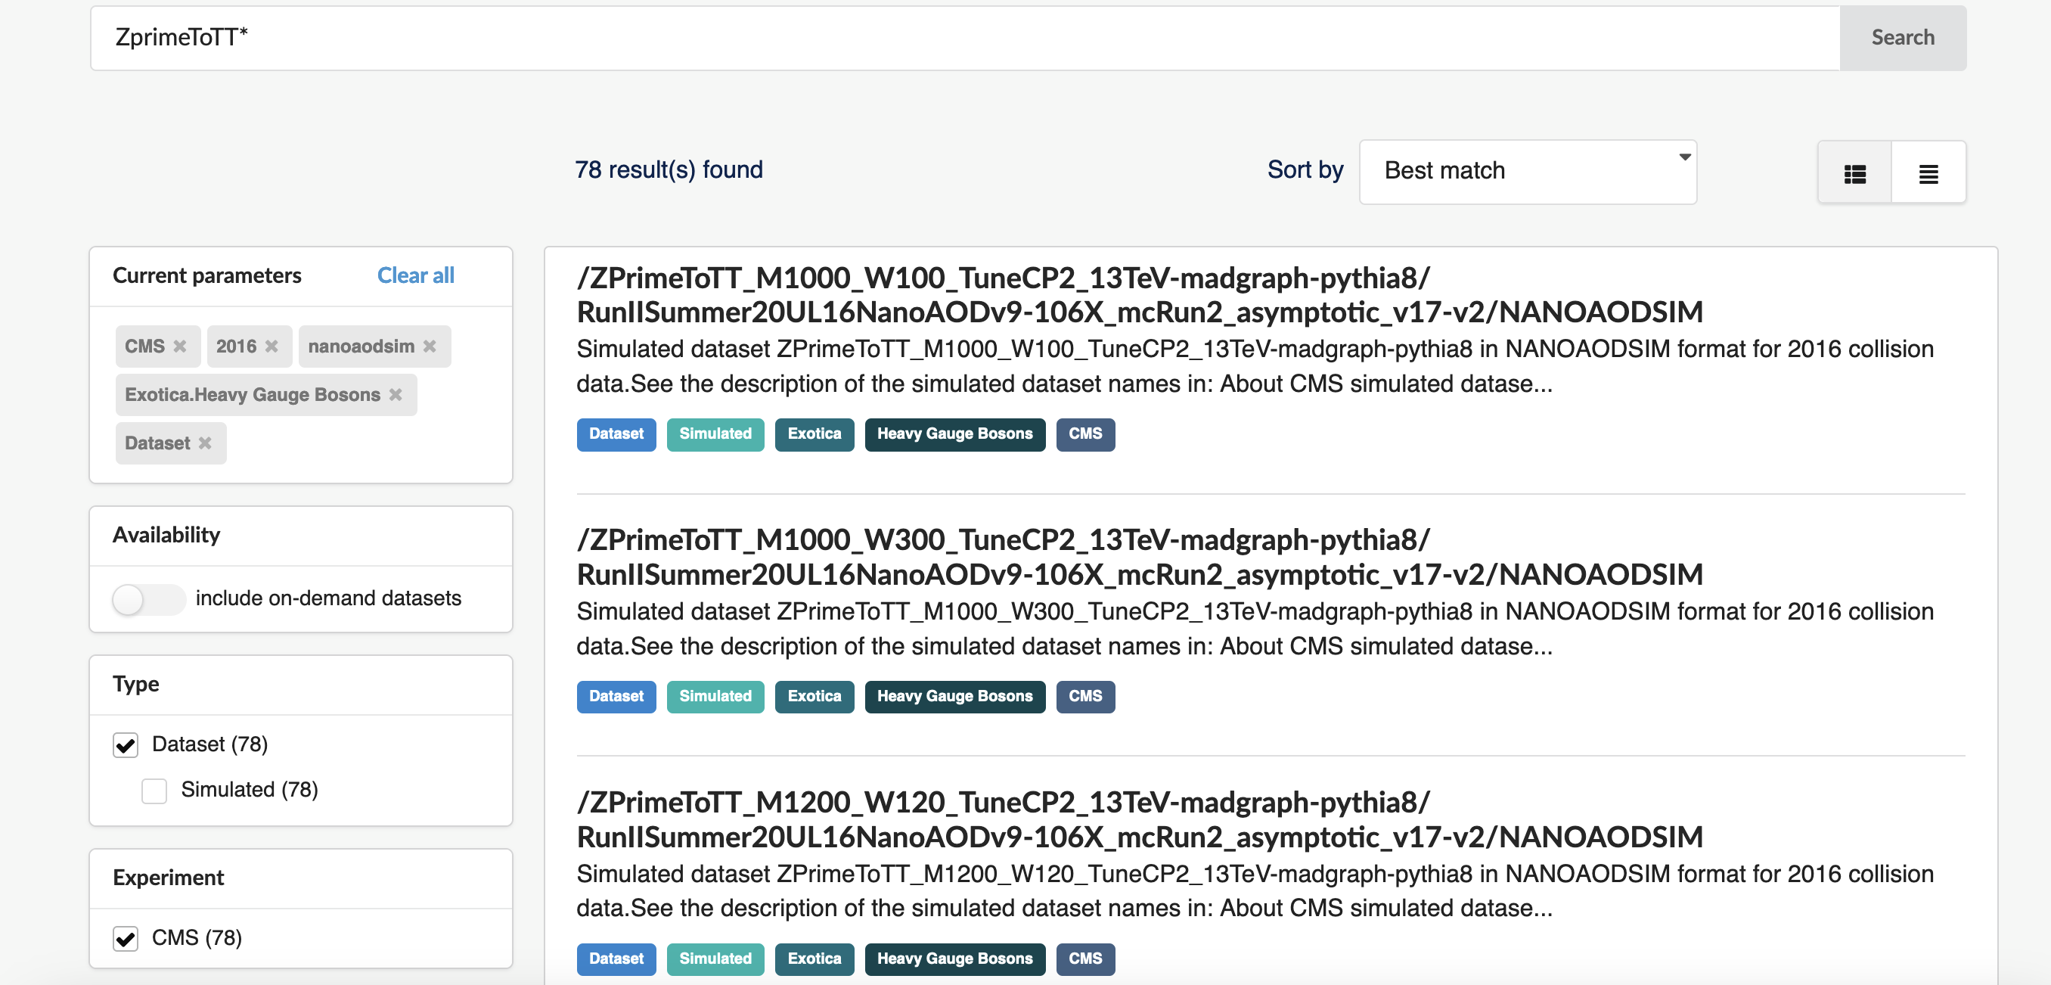The width and height of the screenshot is (2051, 985).
Task: Open the ZPrimeToTT_M1000_W100 dataset title
Action: coord(1140,294)
